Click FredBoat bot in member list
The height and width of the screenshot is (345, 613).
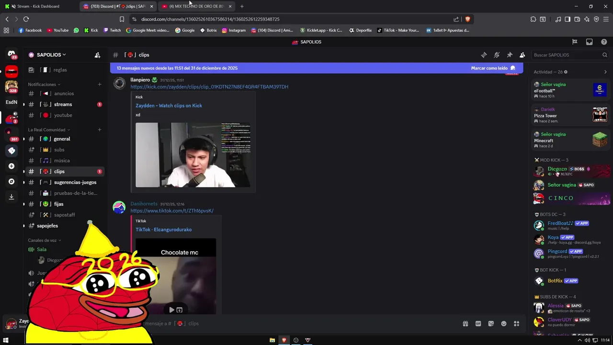[x=570, y=225]
